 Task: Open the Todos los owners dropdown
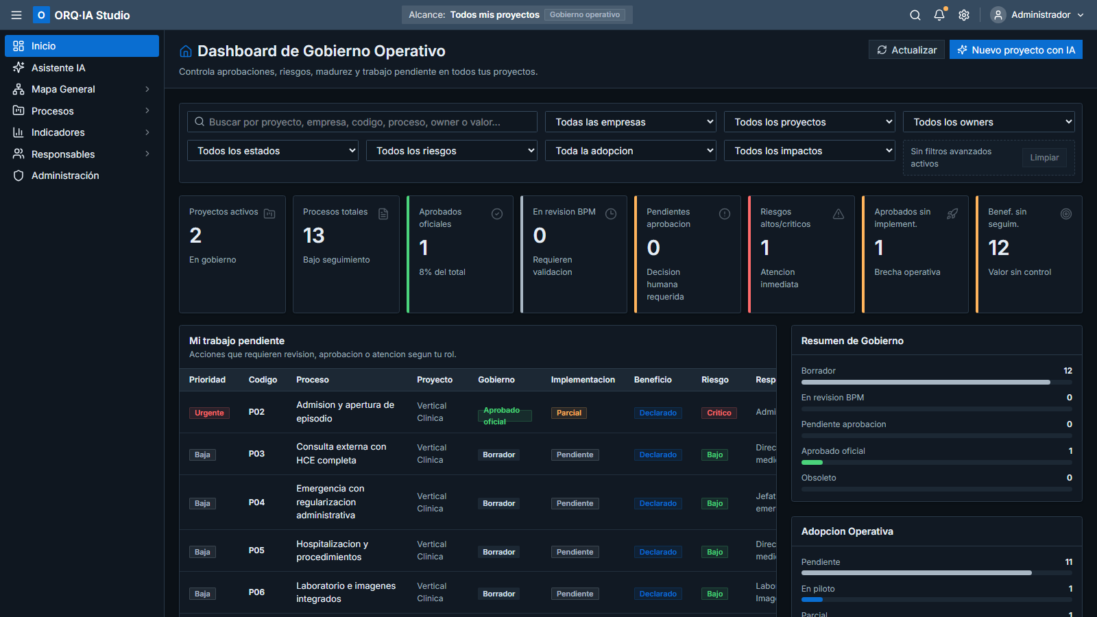[x=989, y=122]
